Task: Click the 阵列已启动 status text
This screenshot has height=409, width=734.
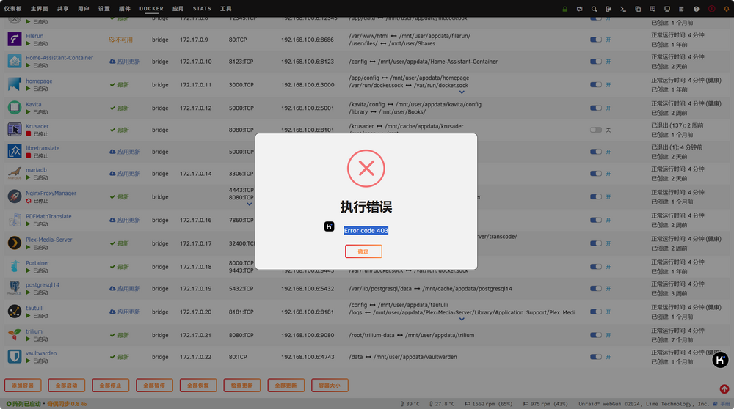Action: 26,404
